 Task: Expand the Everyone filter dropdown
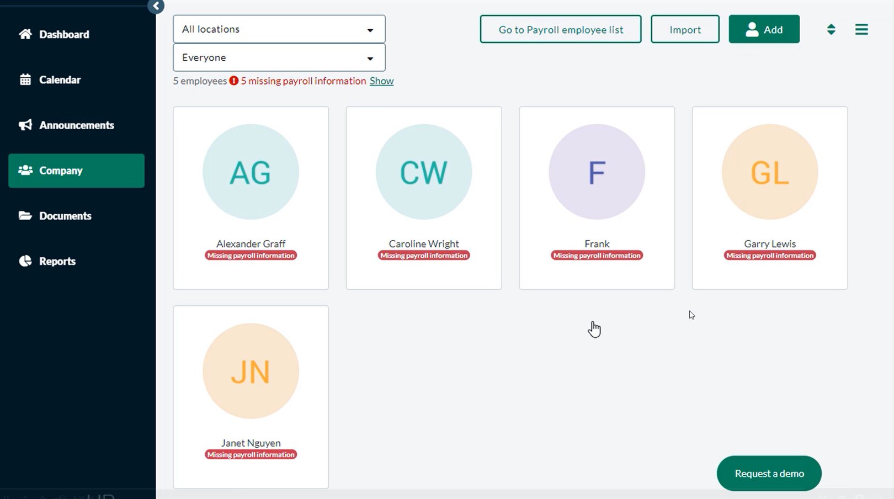pos(279,57)
